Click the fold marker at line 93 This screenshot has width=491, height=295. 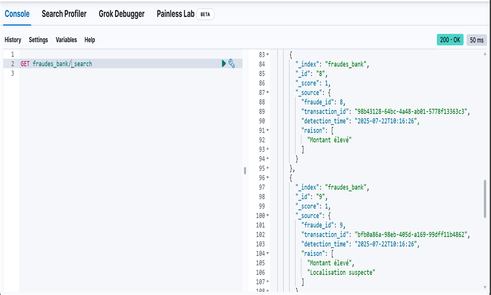coord(267,149)
